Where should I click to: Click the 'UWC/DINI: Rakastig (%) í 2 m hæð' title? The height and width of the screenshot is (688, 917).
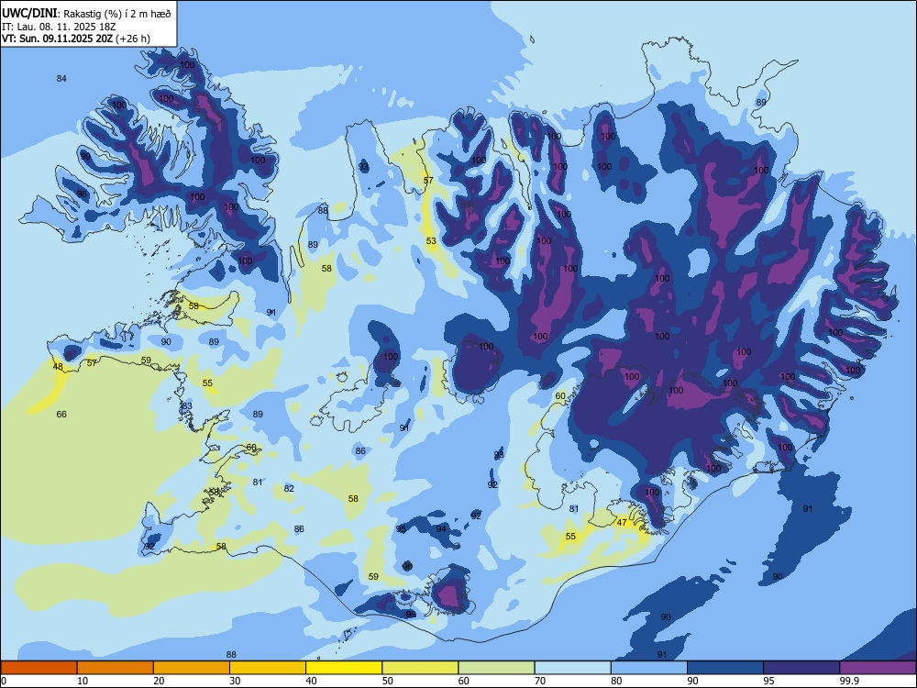[86, 14]
